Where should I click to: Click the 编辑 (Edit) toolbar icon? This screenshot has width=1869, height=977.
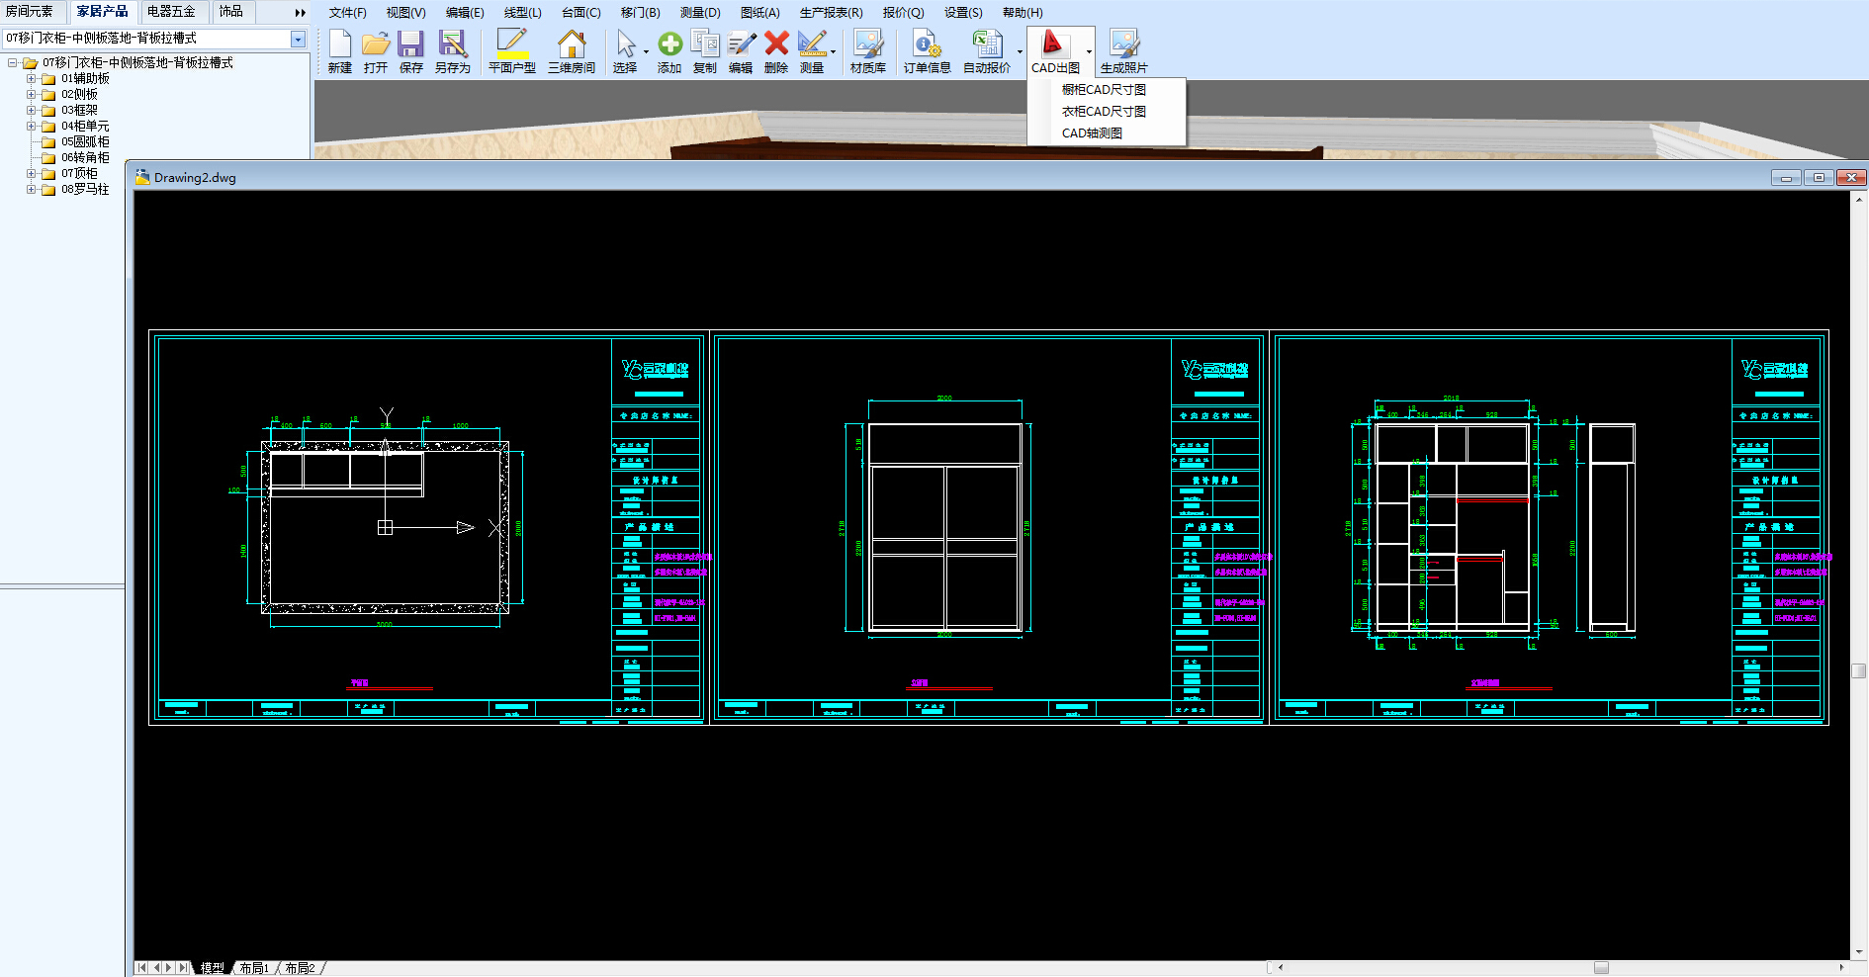[742, 44]
